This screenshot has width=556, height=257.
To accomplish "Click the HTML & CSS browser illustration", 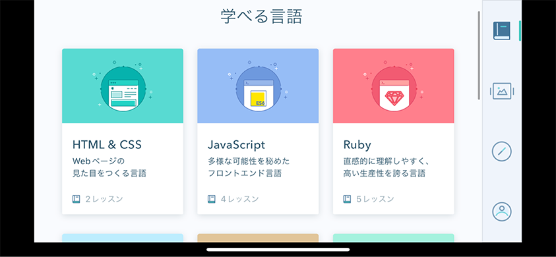I will (x=123, y=89).
